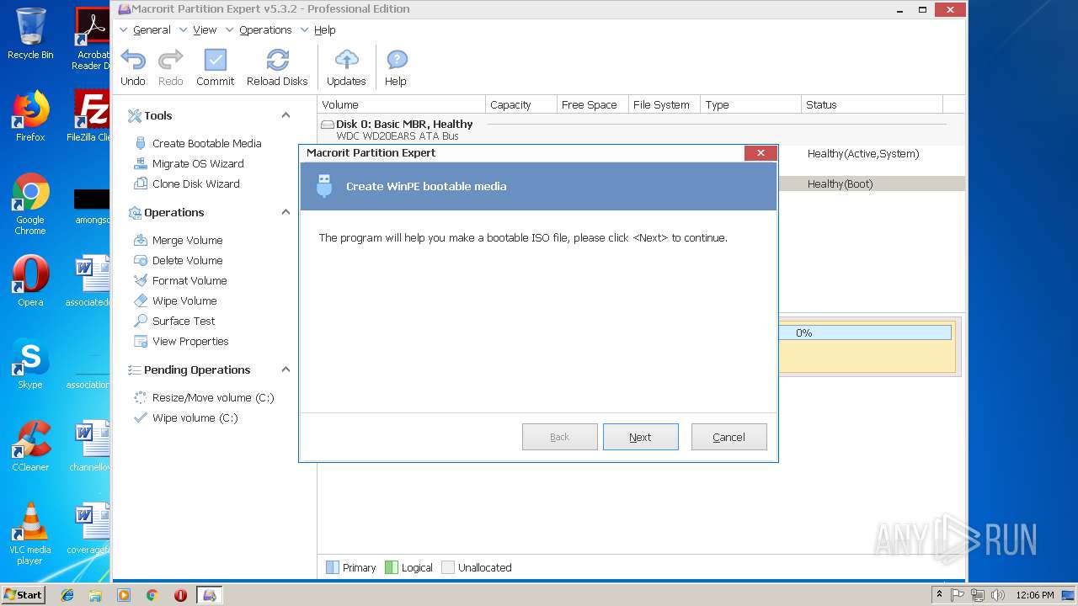Click the Volume column header
The width and height of the screenshot is (1078, 606).
pyautogui.click(x=402, y=104)
